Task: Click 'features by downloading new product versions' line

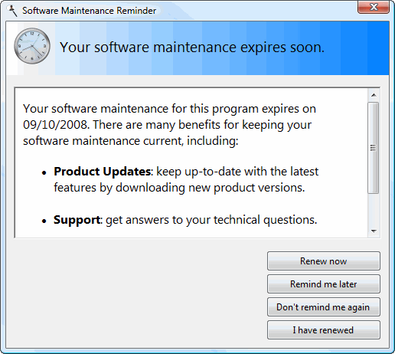Action: (179, 188)
